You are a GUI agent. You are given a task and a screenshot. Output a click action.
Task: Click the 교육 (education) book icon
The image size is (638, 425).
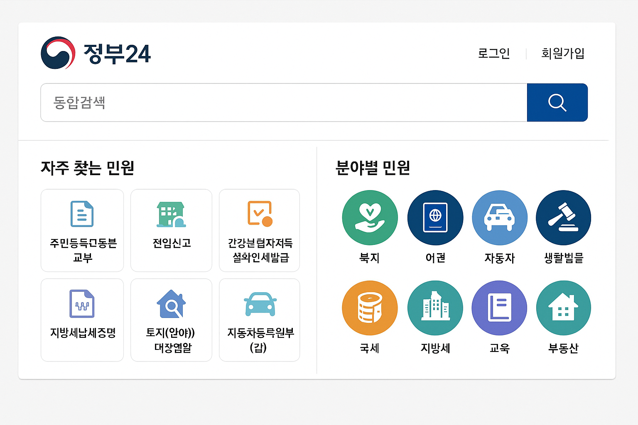[x=499, y=308]
